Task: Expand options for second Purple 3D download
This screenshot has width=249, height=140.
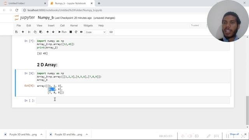Action: [87, 135]
